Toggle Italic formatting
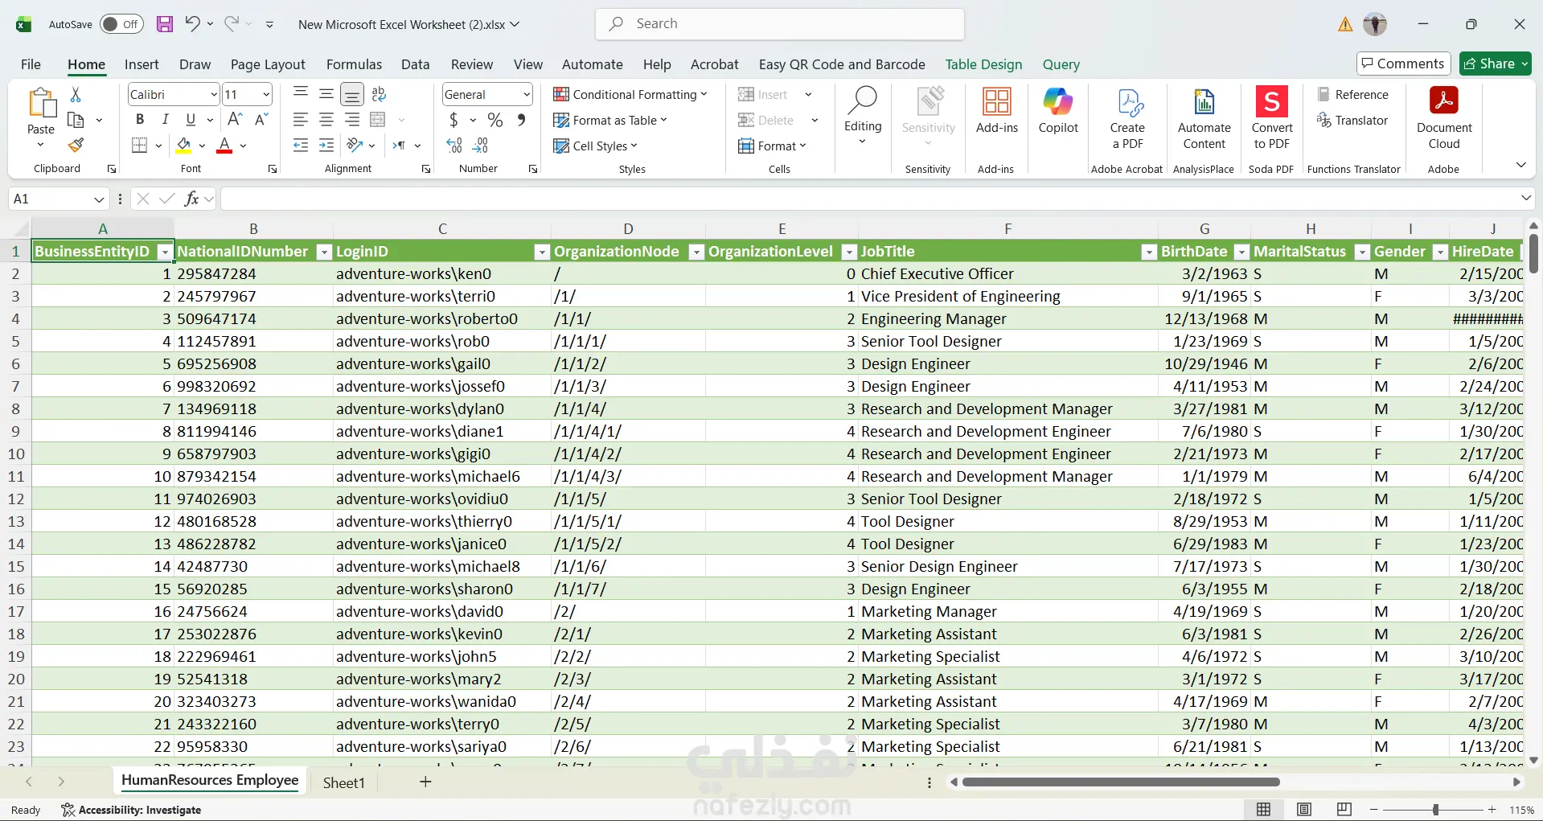This screenshot has width=1543, height=821. pyautogui.click(x=166, y=120)
